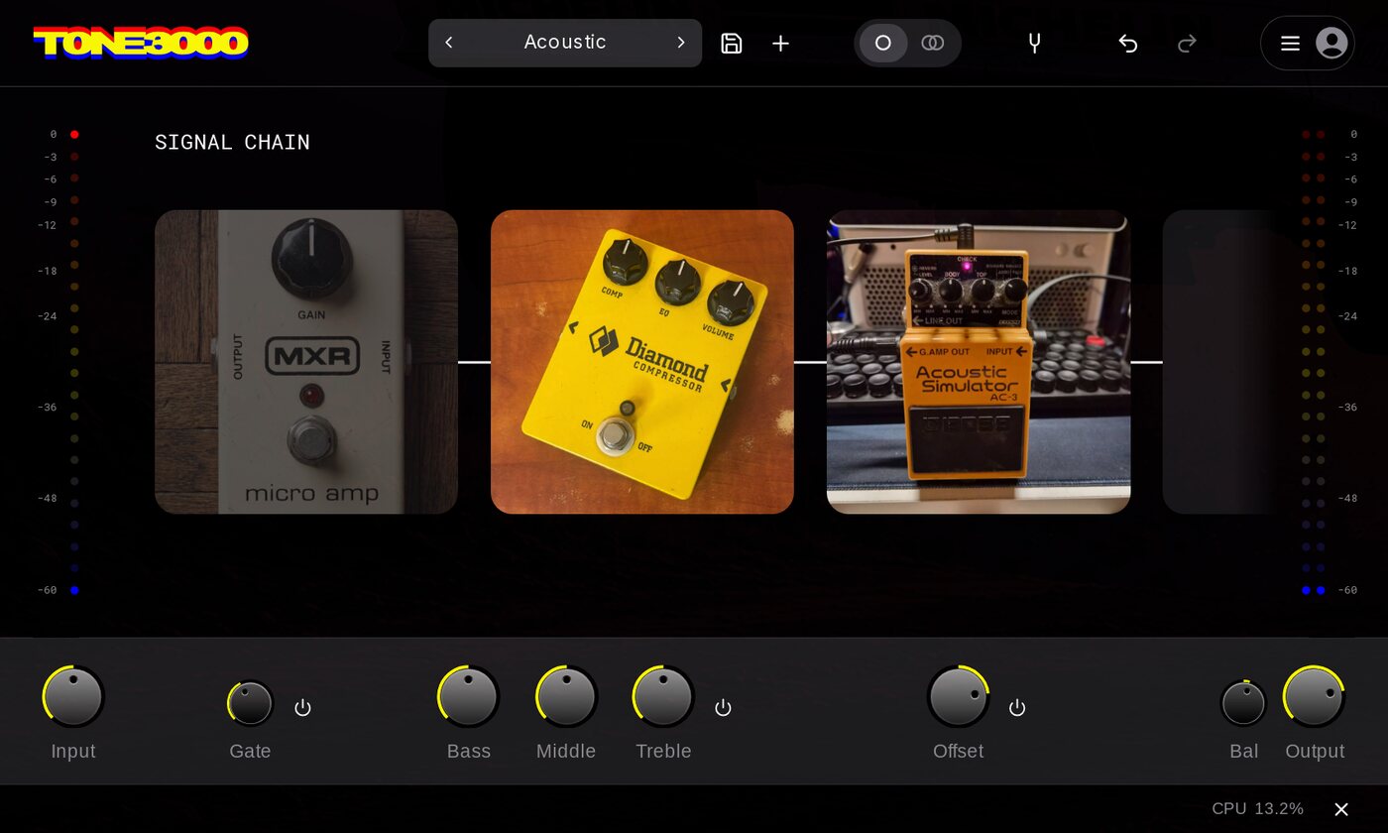Viewport: 1388px width, 833px height.
Task: Click the Offset label
Action: coord(958,752)
